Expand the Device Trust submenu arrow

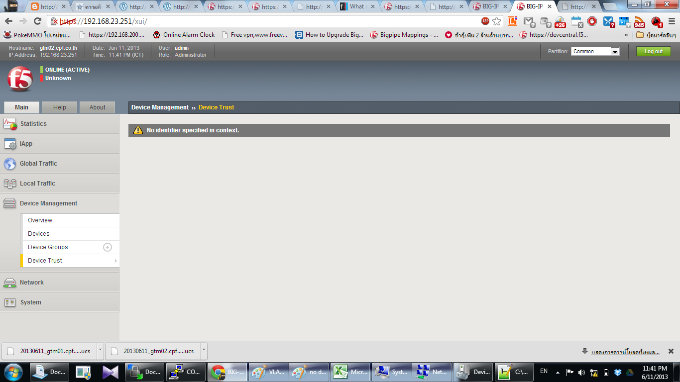116,261
